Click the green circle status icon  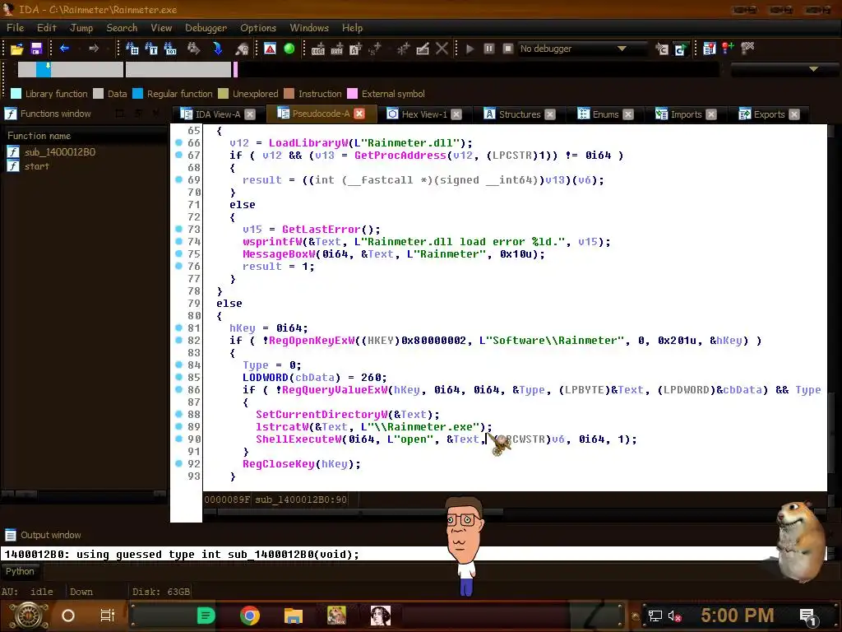click(289, 49)
